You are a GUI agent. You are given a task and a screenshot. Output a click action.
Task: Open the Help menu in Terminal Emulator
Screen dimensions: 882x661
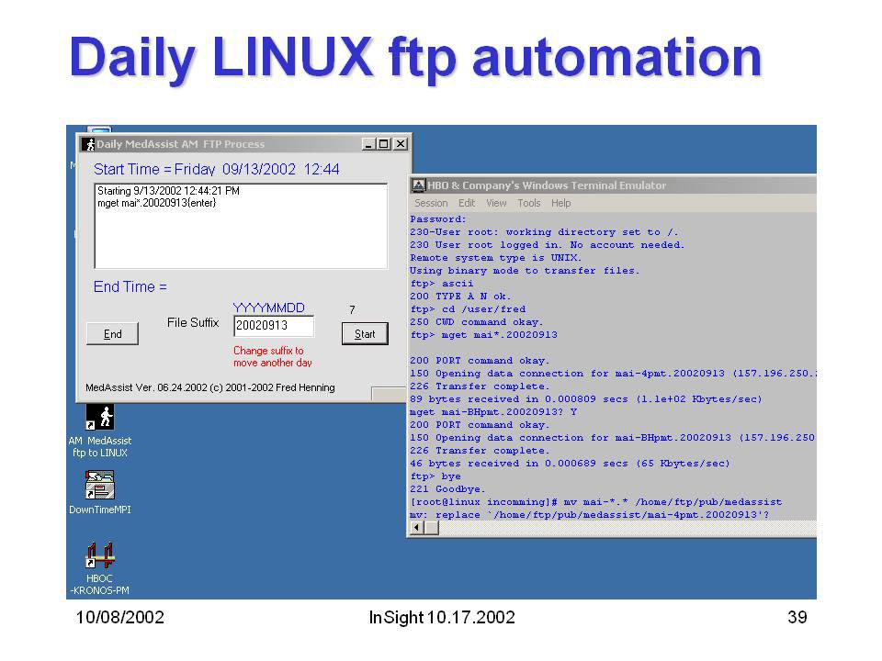click(560, 203)
